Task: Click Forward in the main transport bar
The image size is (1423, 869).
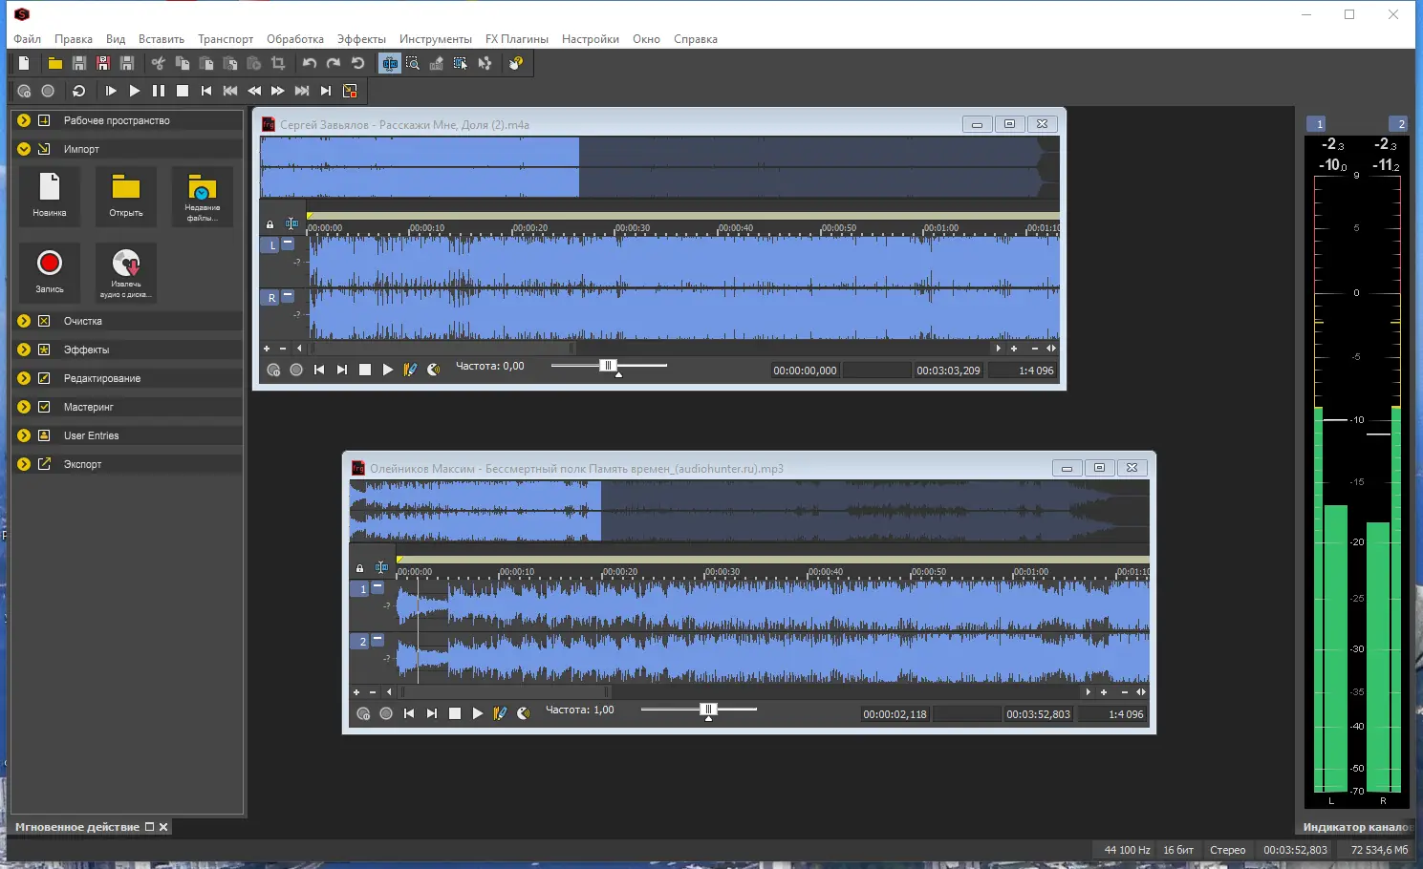Action: [278, 91]
